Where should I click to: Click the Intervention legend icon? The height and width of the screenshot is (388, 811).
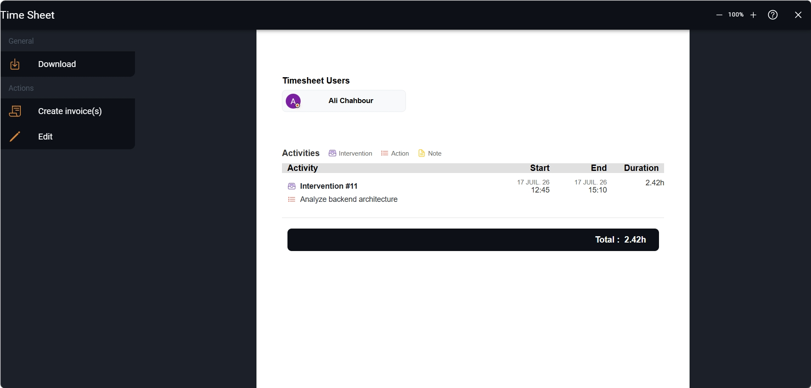332,153
